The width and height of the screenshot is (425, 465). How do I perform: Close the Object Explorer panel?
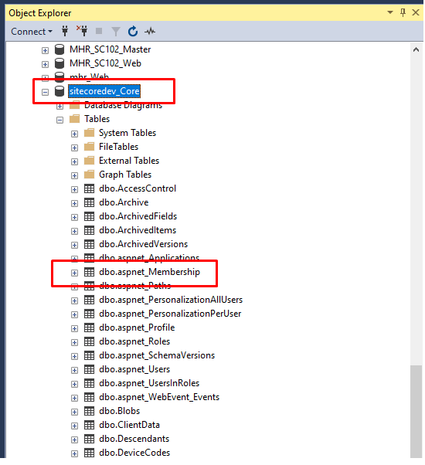pos(416,12)
